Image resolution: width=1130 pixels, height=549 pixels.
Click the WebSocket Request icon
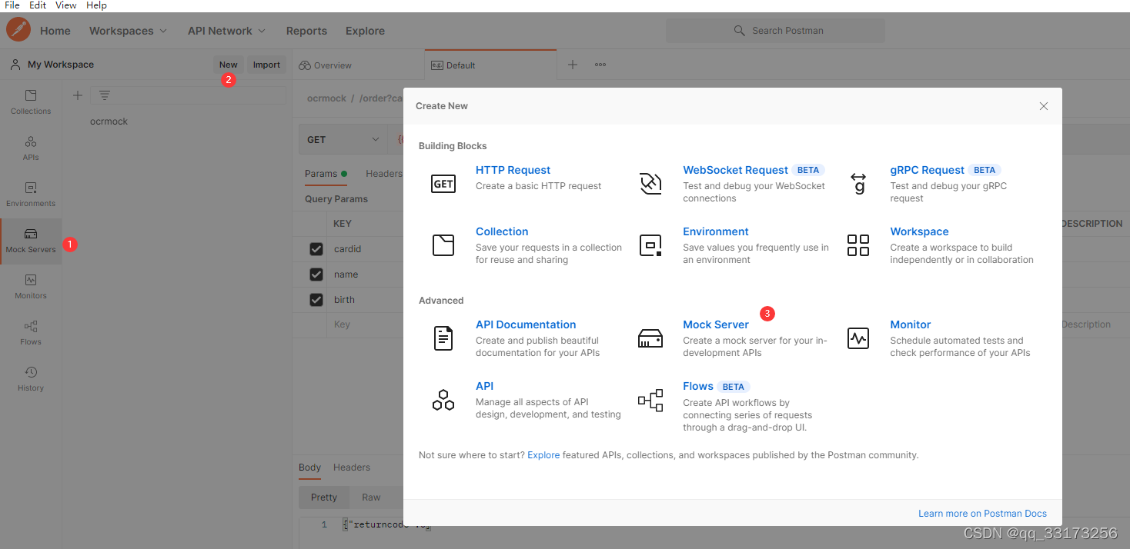[x=650, y=184]
